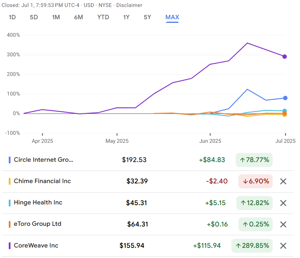This screenshot has height=258, width=300.
Task: Open Hinge Health Inc stock row
Action: [148, 203]
